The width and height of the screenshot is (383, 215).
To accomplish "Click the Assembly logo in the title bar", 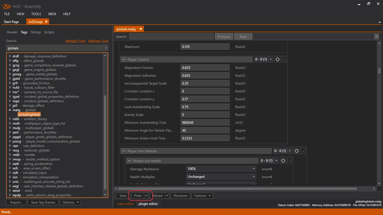I will click(x=6, y=6).
